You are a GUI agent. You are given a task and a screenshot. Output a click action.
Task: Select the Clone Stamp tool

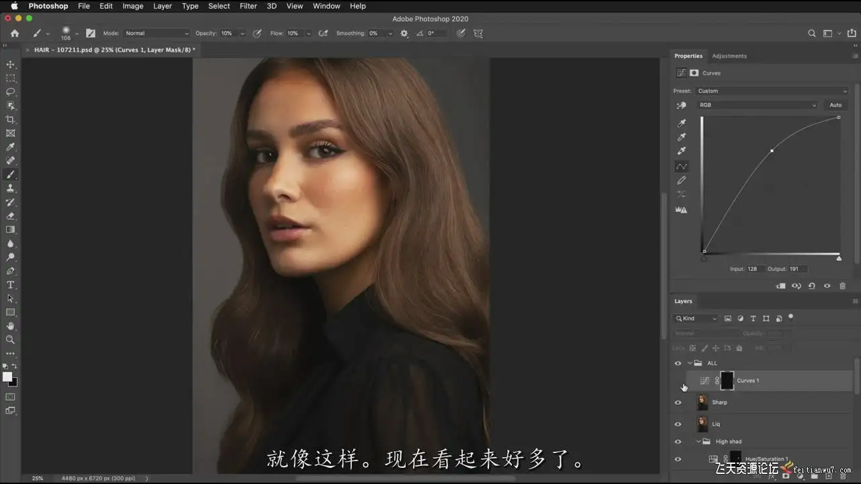click(x=11, y=188)
